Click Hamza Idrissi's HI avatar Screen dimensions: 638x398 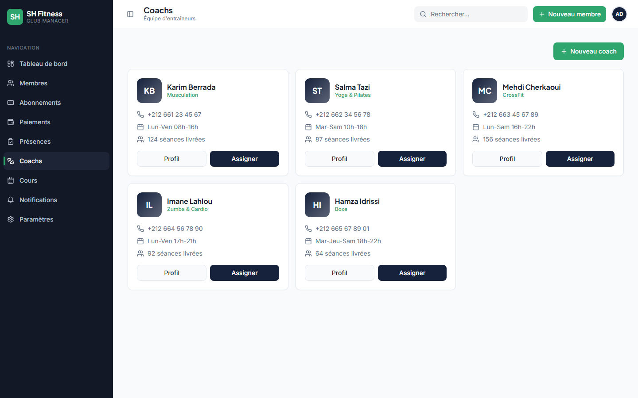click(317, 205)
